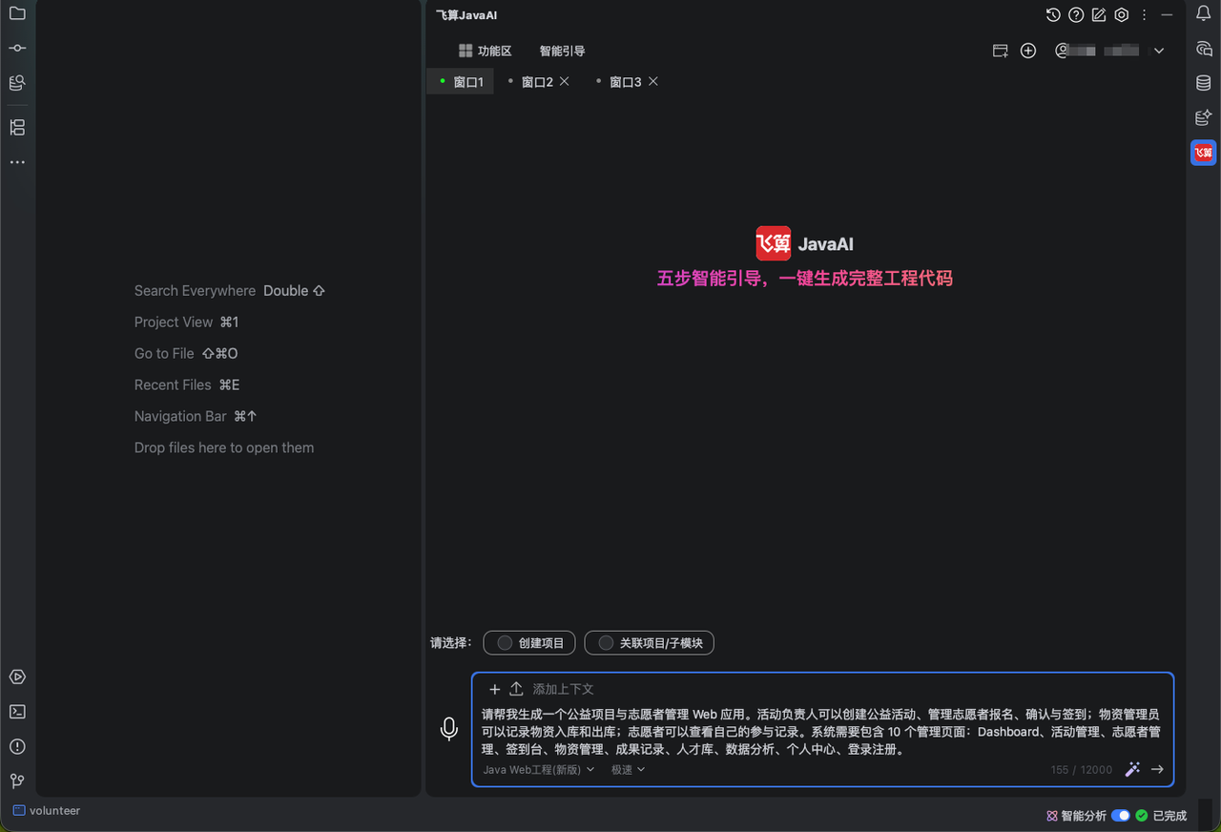Open the Notifications bell

(x=1204, y=13)
